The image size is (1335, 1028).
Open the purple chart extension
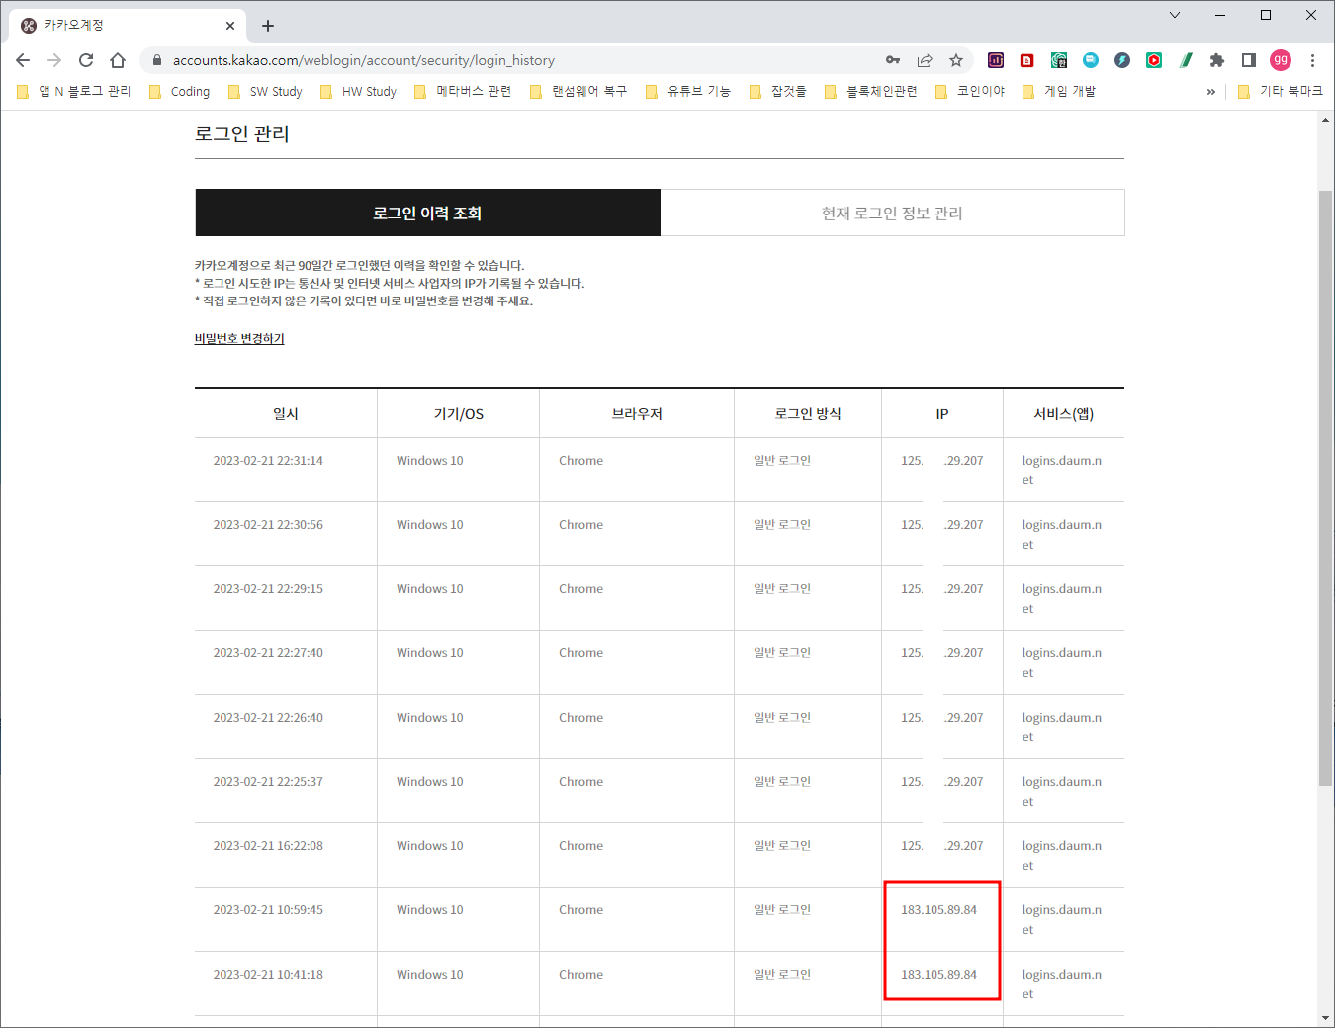coord(996,60)
